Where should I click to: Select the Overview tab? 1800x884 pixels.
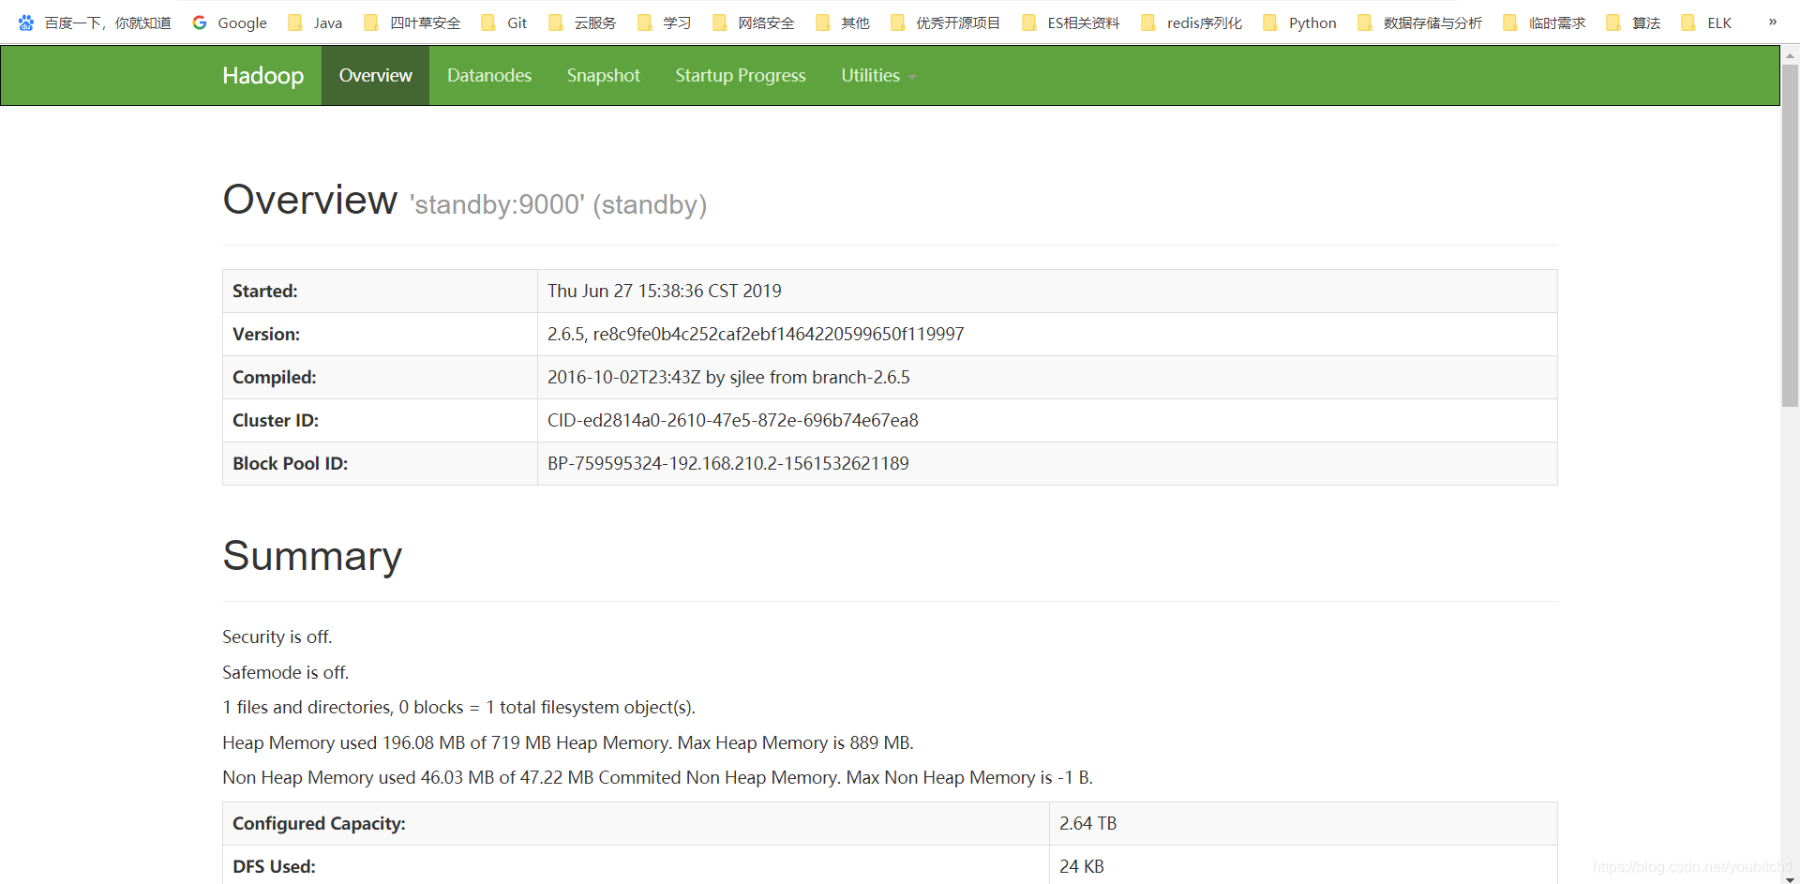(375, 75)
